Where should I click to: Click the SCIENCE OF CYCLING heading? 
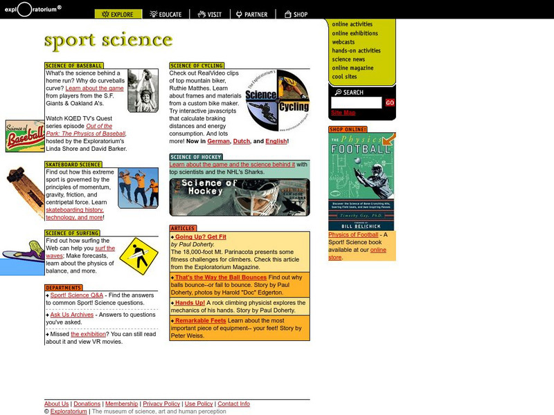(197, 66)
